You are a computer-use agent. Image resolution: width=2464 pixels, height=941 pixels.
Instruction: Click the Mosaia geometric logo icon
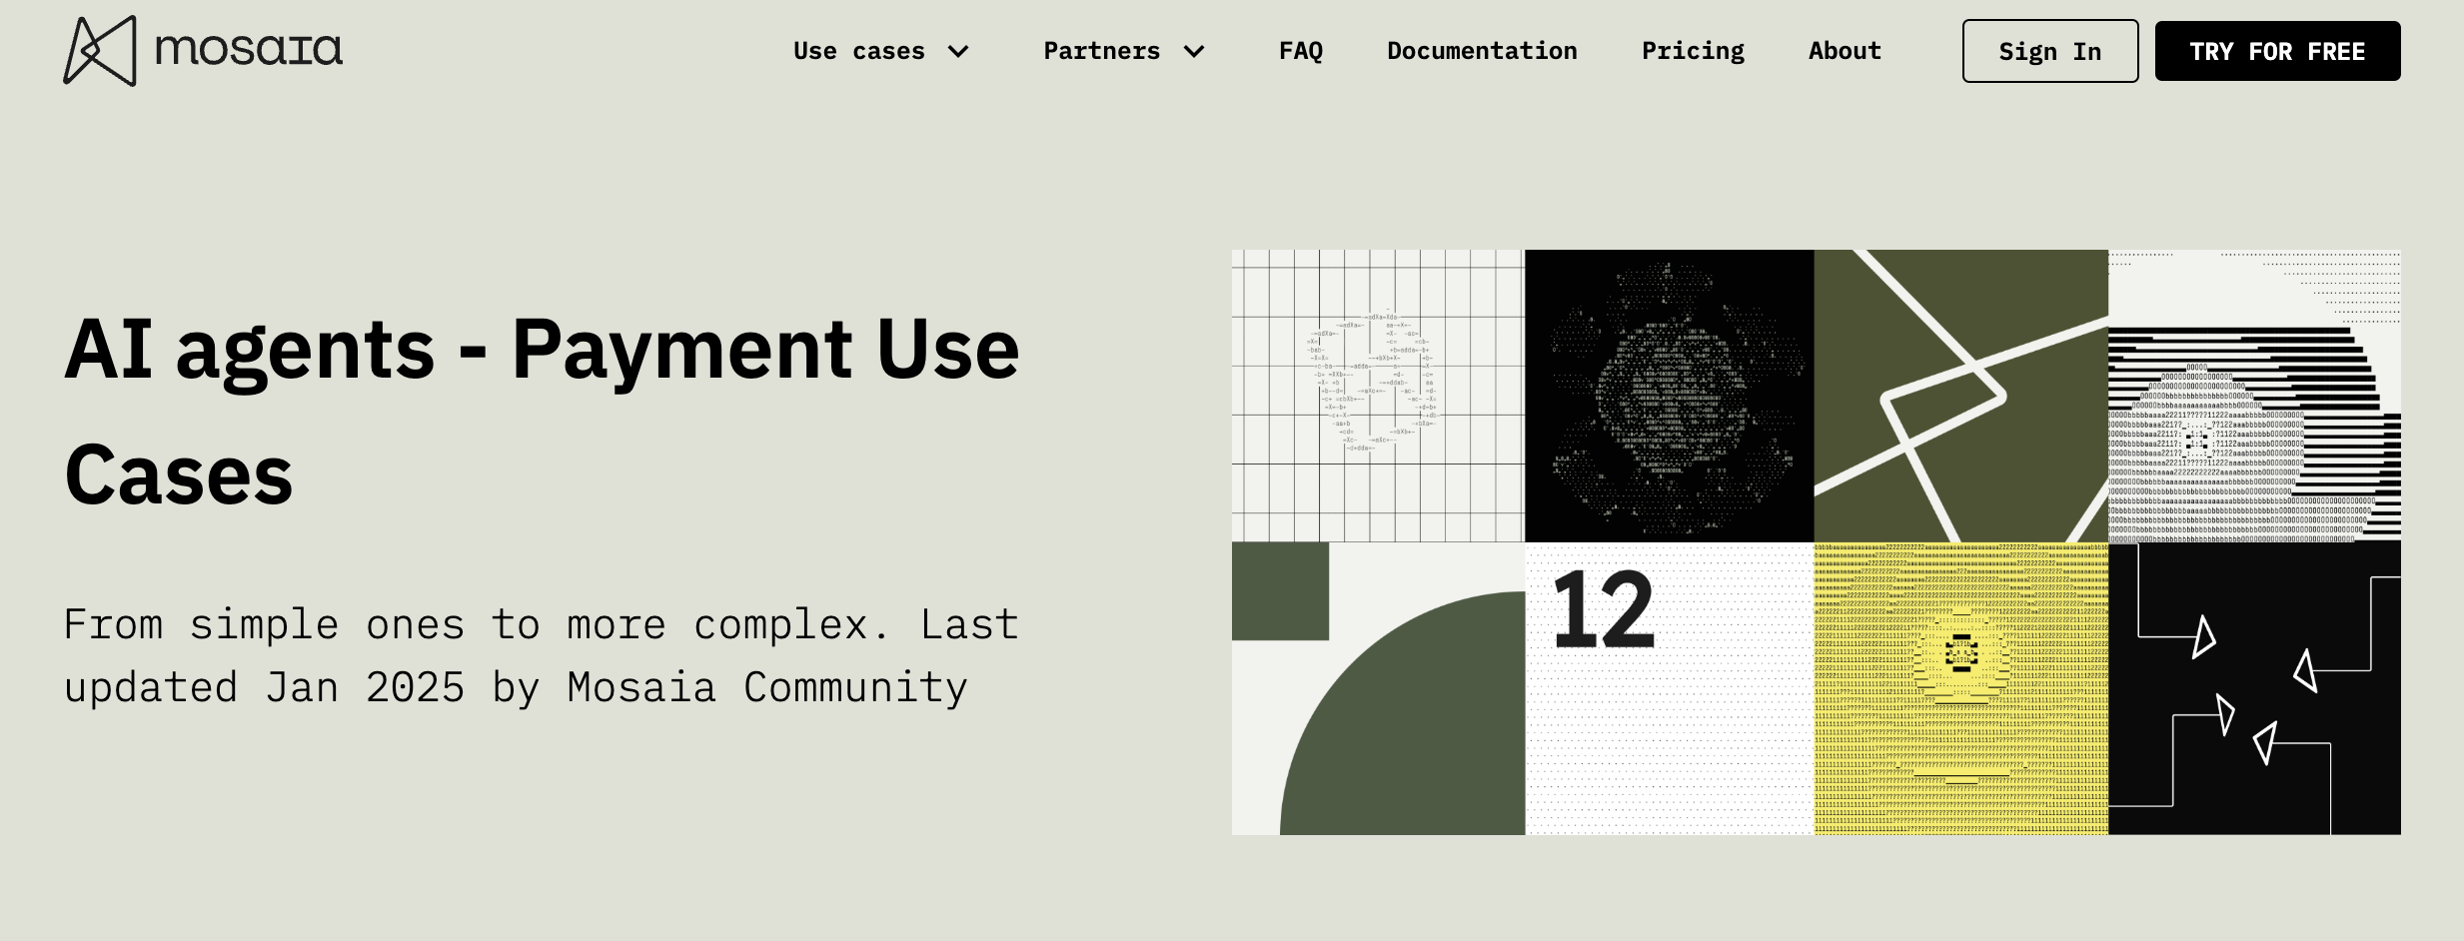[x=100, y=51]
